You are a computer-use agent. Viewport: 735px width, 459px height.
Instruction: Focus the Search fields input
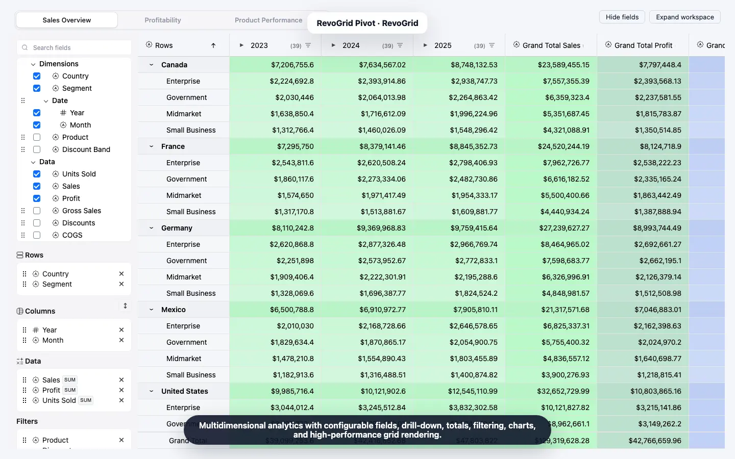pyautogui.click(x=74, y=47)
